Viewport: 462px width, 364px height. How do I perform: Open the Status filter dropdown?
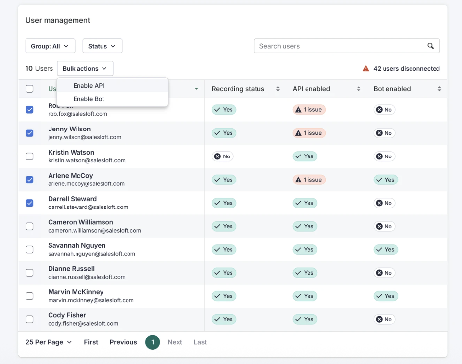click(x=102, y=46)
